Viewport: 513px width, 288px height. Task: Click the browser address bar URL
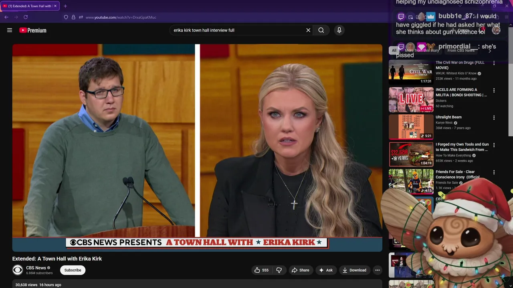click(121, 17)
